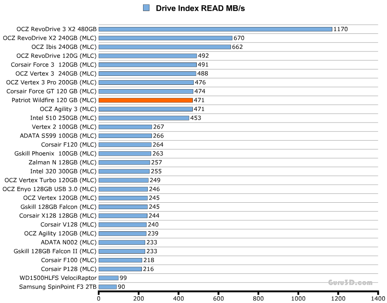The image size is (387, 303).
Task: Click the 1400 tick on the x-axis
Action: coord(378,298)
